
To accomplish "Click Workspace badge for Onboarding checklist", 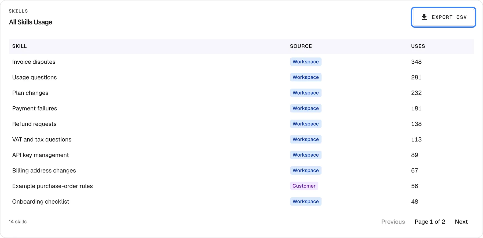I will pyautogui.click(x=306, y=201).
